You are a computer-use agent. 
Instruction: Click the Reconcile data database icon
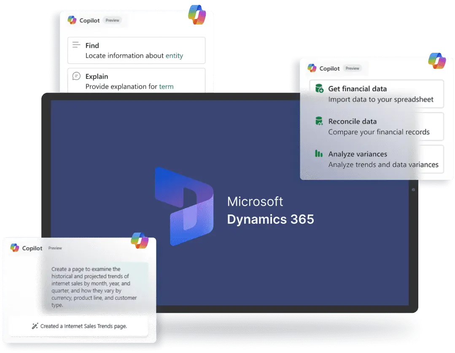click(319, 121)
